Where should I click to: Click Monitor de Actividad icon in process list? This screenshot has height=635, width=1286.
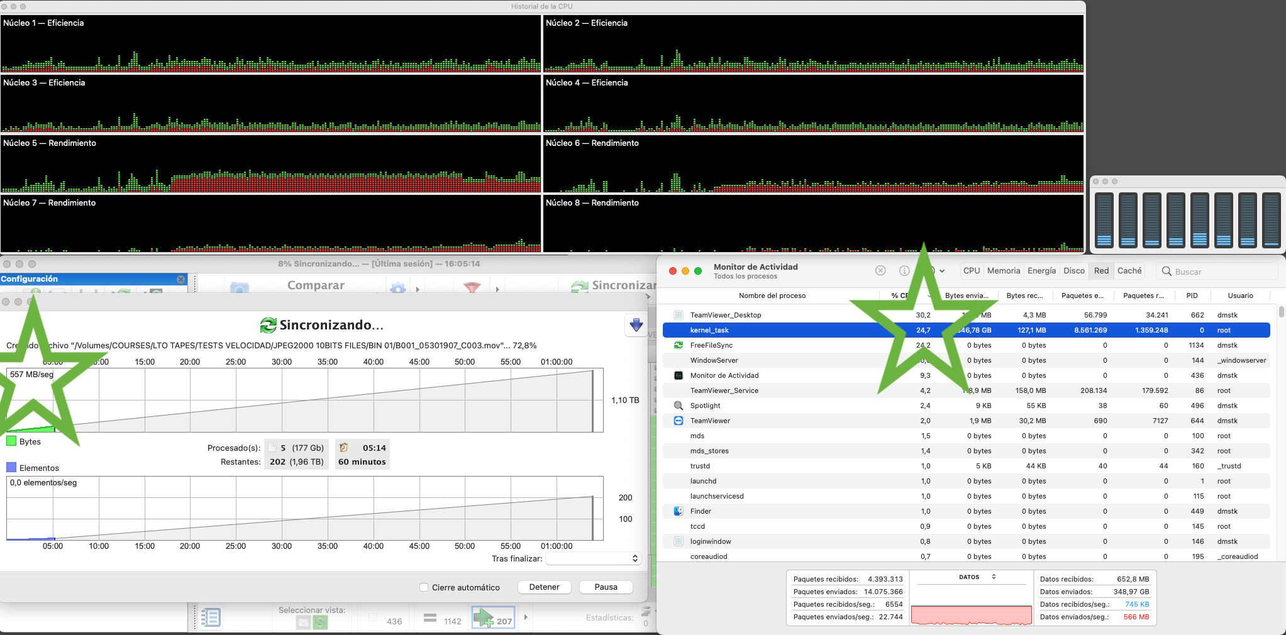(x=679, y=375)
